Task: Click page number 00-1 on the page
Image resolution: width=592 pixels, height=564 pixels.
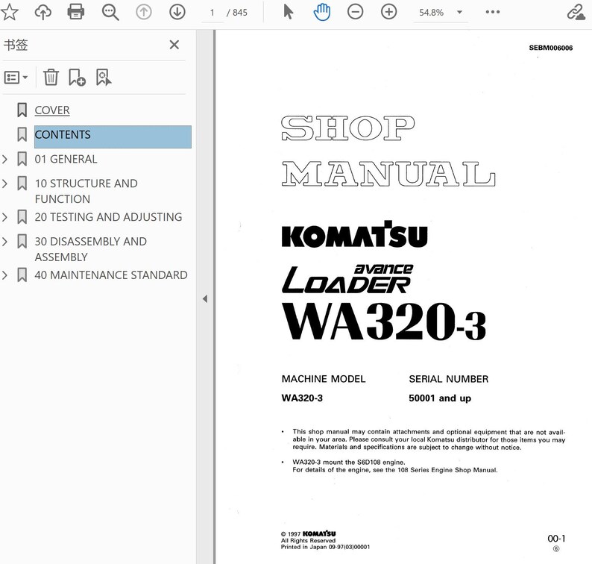Action: point(556,539)
